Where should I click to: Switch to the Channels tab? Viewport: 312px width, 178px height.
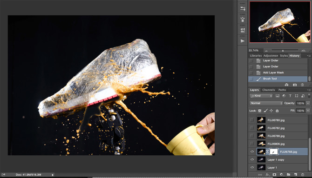pos(268,90)
